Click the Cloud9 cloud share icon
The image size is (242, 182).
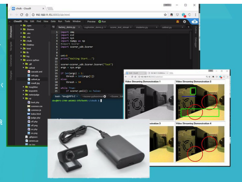[194, 22]
